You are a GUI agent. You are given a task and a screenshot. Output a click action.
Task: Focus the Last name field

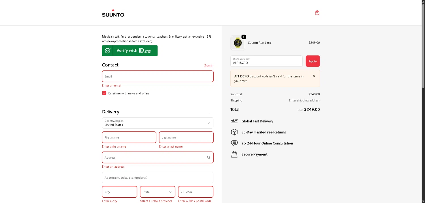point(186,137)
